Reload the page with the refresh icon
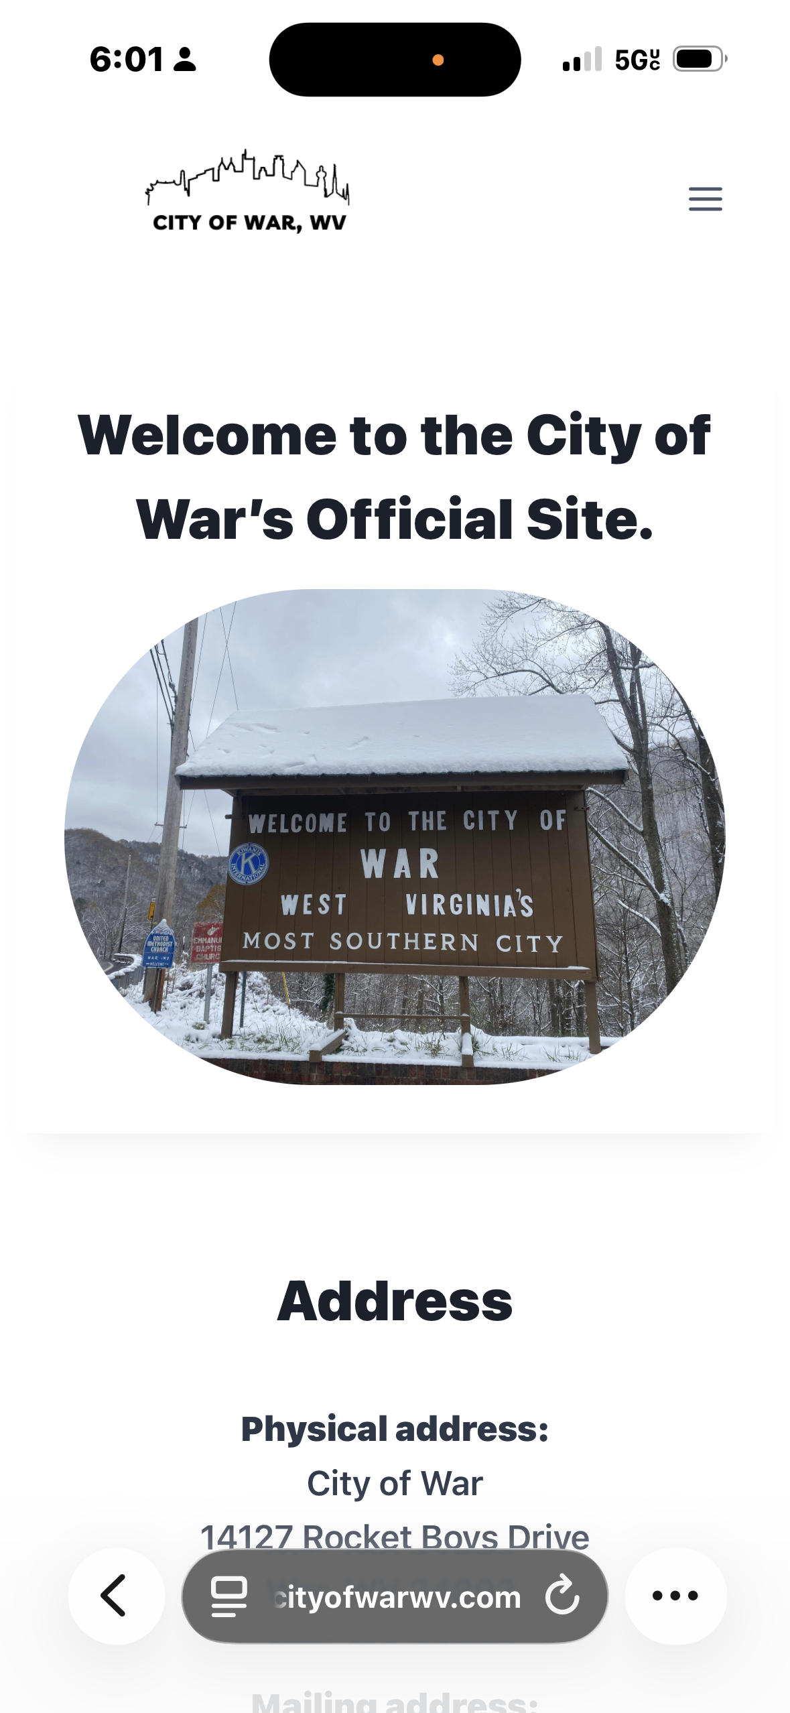 pos(562,1596)
